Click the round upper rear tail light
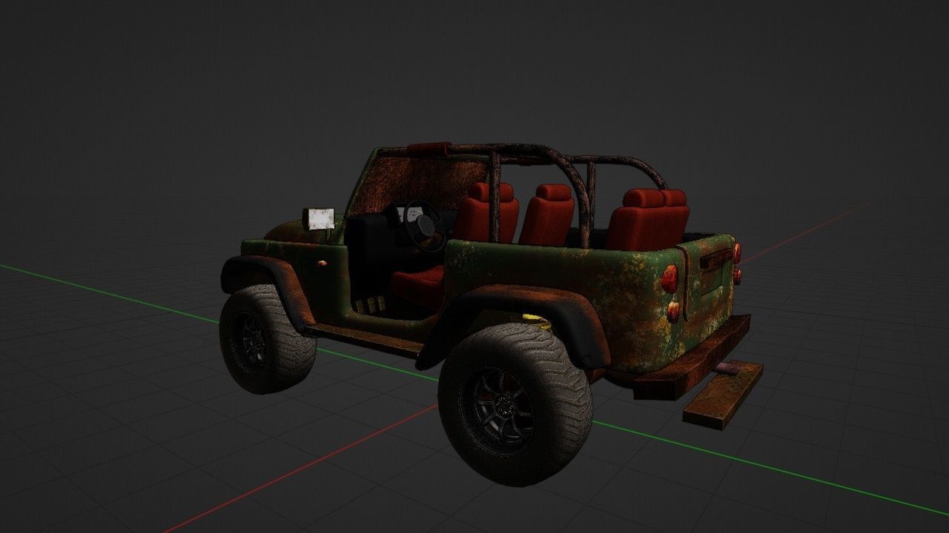Viewport: 949px width, 533px height. tap(669, 279)
